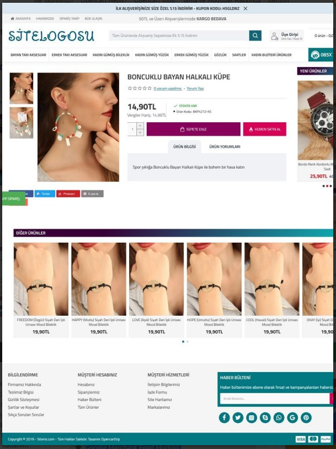This screenshot has width=336, height=449.
Task: Click the search magnifier icon button
Action: (x=255, y=36)
